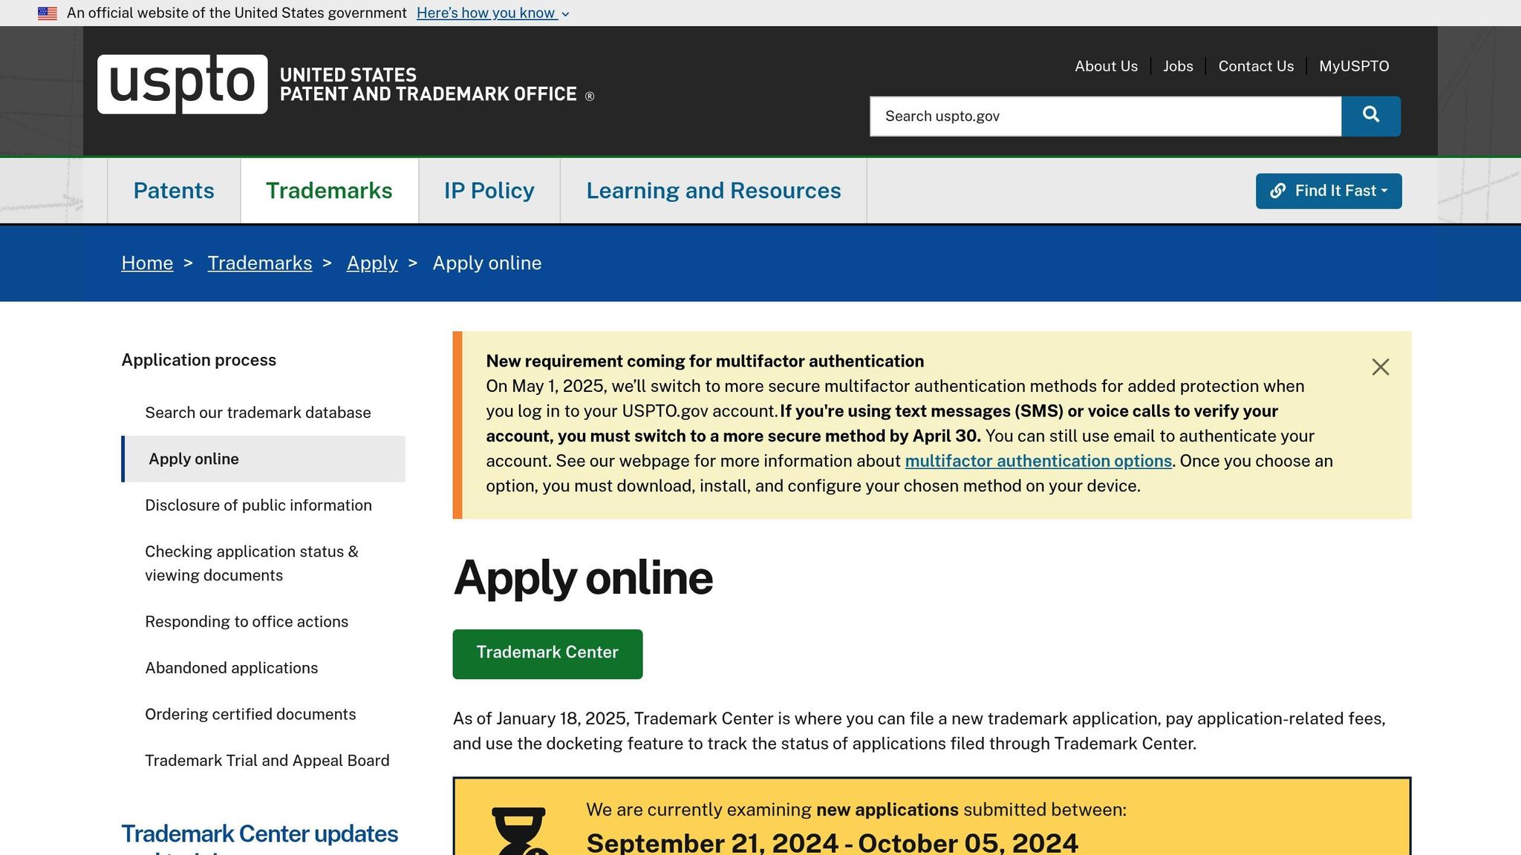Image resolution: width=1521 pixels, height=855 pixels.
Task: Dismiss the multifactor authentication alert
Action: click(1380, 367)
